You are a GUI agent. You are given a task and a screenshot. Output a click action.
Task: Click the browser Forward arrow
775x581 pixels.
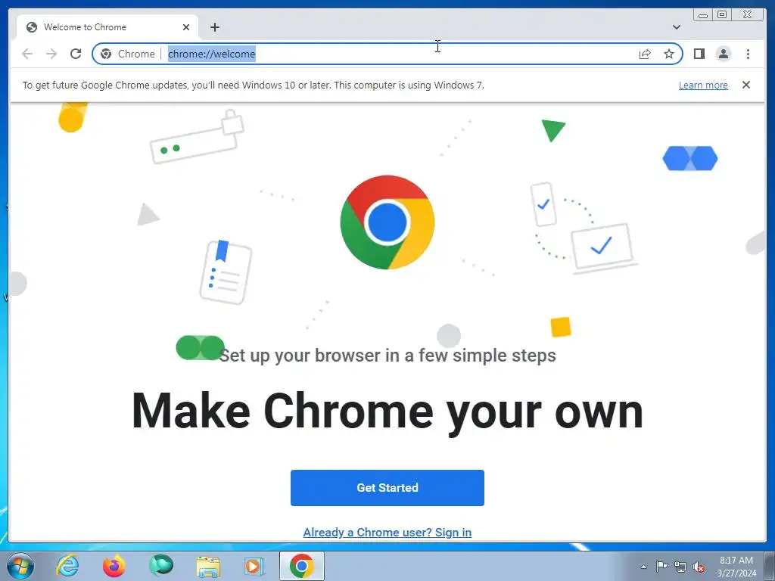[51, 54]
